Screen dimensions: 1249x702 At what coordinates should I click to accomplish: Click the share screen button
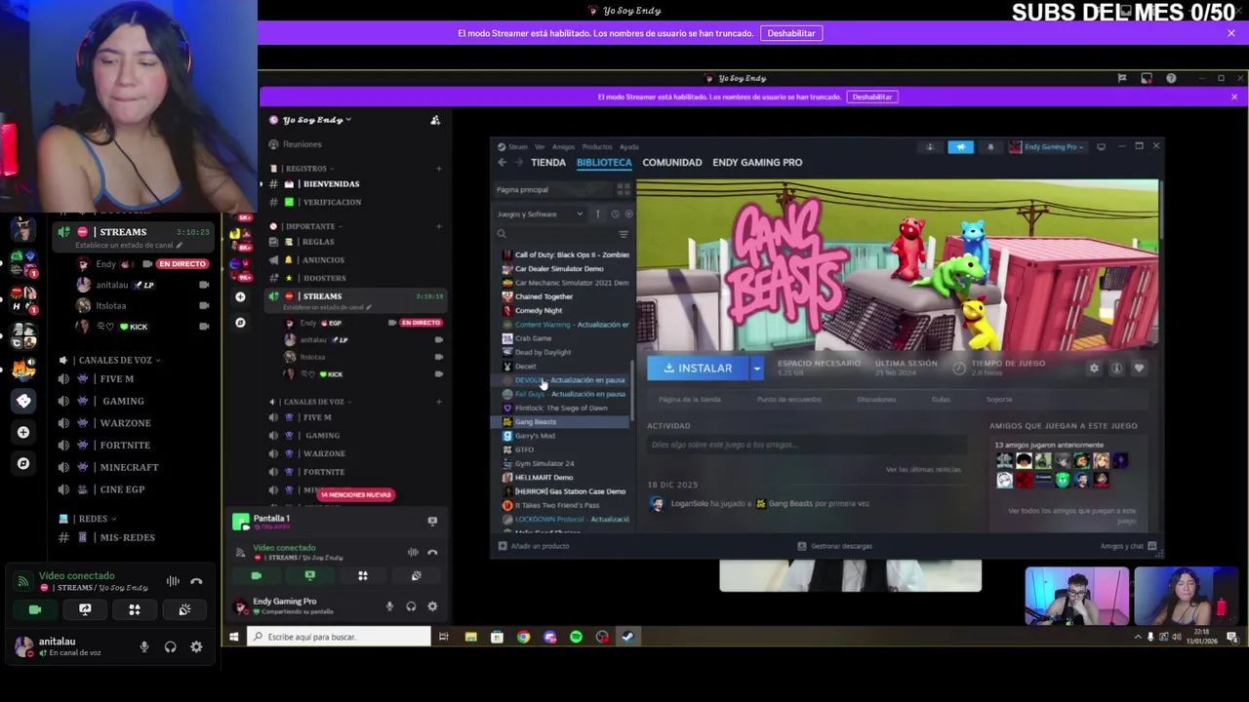click(x=85, y=610)
